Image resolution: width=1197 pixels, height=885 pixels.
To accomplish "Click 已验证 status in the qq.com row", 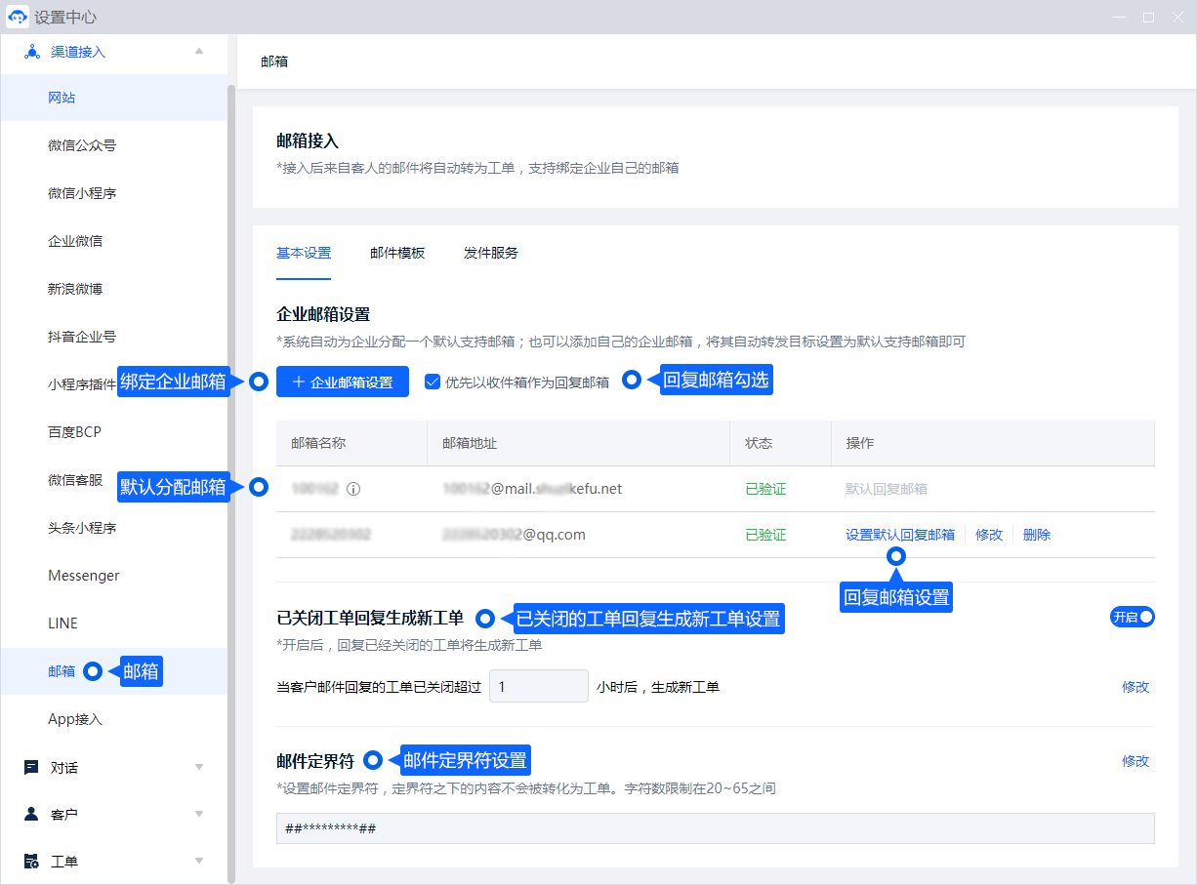I will click(765, 535).
